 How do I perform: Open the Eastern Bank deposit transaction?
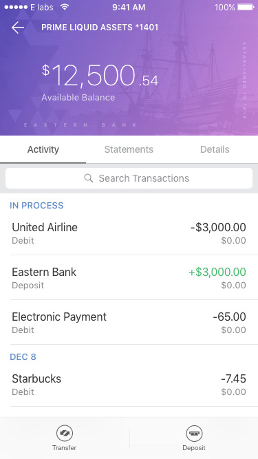click(129, 278)
